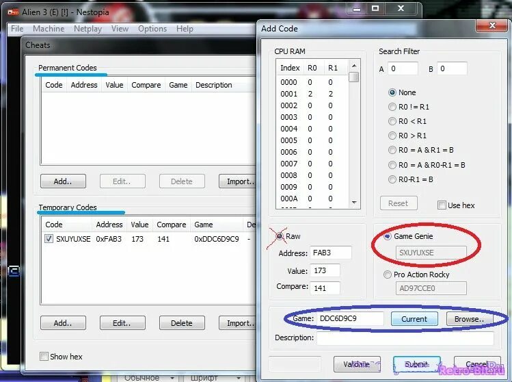This screenshot has height=382, width=512.
Task: Select R0 = A & R0-R1 = B filter
Action: 392,165
